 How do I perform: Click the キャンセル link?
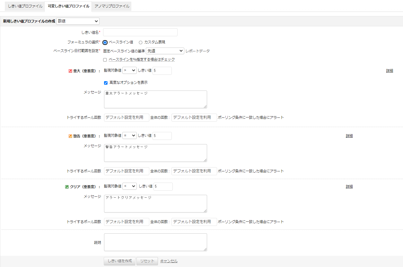click(169, 261)
